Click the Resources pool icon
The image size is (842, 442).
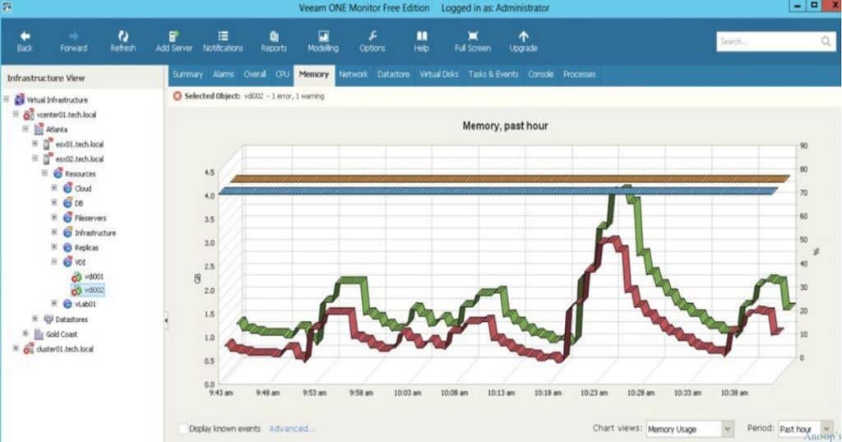[58, 173]
